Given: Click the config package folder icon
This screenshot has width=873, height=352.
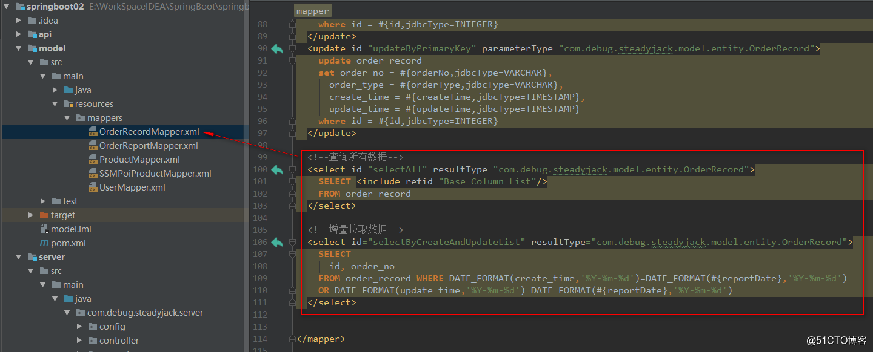Looking at the screenshot, I should (x=93, y=327).
